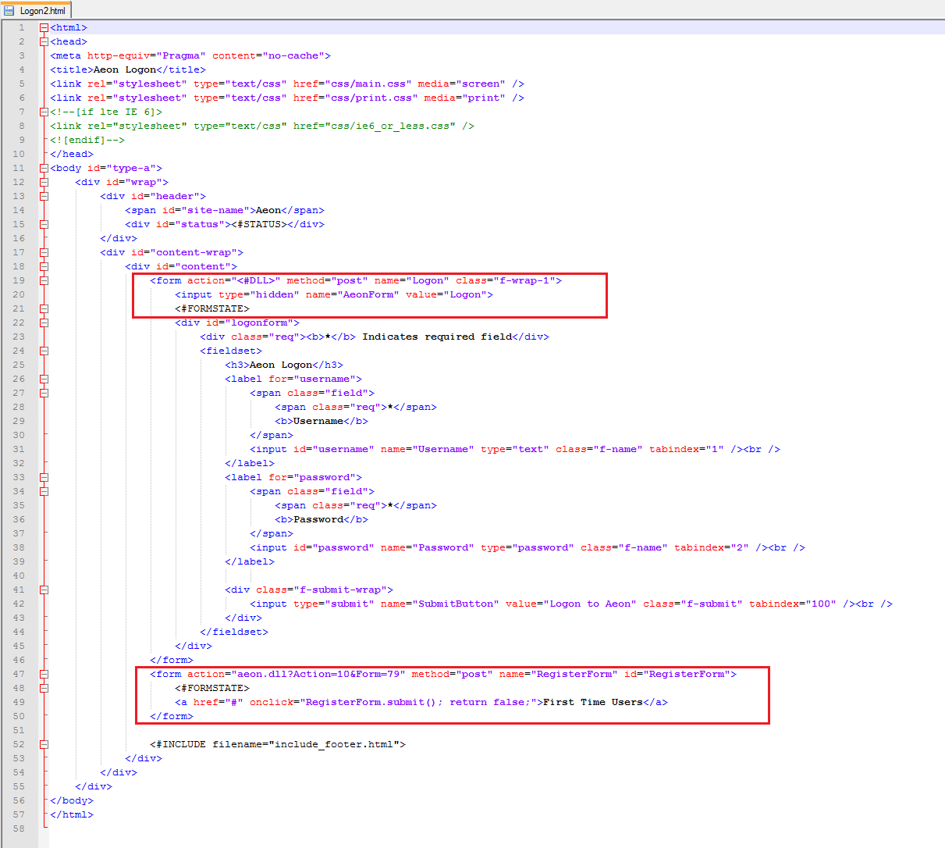945x848 pixels.
Task: Collapse the content div fold marker
Action: (x=44, y=266)
